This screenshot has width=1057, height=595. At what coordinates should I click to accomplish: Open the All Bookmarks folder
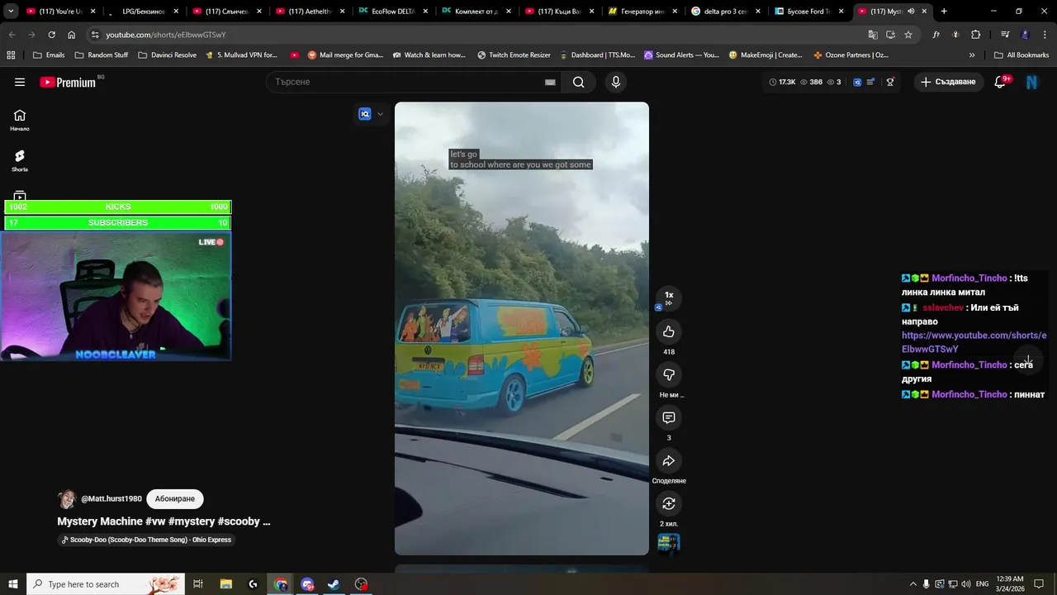1021,55
